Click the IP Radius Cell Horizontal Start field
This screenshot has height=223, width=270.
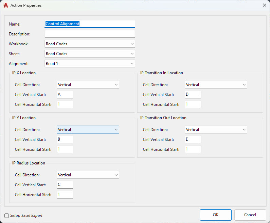click(65, 194)
